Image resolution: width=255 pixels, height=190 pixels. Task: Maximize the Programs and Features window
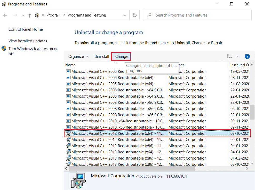[x=232, y=4]
